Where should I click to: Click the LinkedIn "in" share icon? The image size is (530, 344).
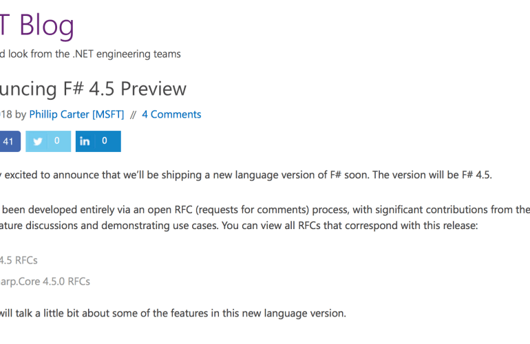pyautogui.click(x=85, y=141)
